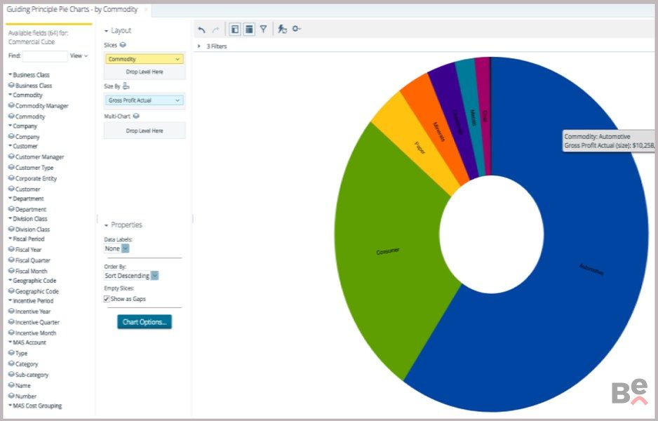Screen dimensions: 658x421
Task: Select the Guiding Principle Pie Charts tab
Action: click(x=72, y=9)
